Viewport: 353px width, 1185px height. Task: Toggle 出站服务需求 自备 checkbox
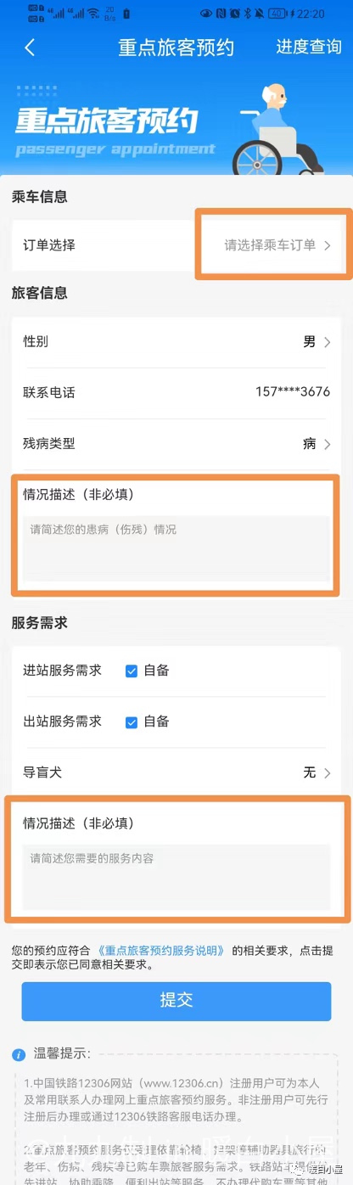coord(132,722)
